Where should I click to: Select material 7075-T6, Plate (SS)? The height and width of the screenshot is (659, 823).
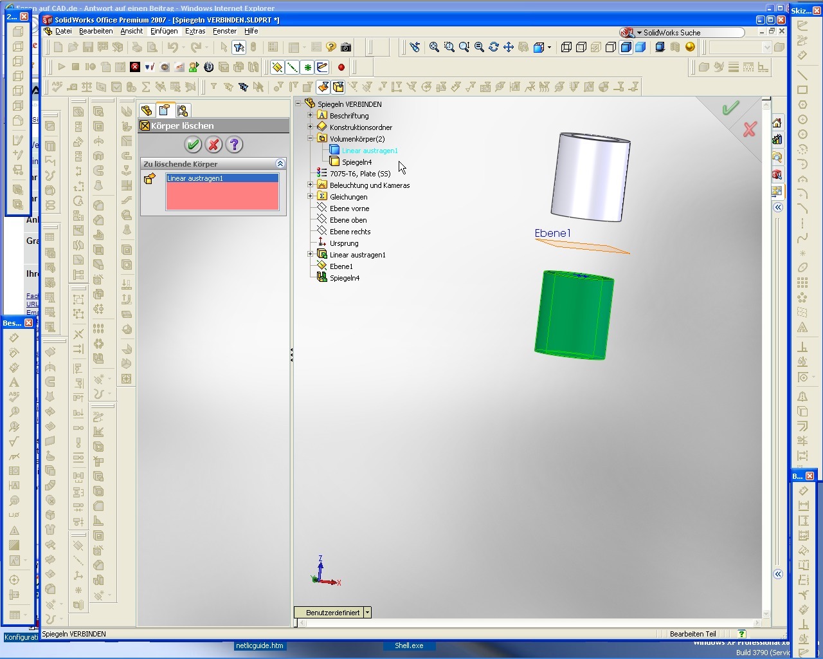360,174
